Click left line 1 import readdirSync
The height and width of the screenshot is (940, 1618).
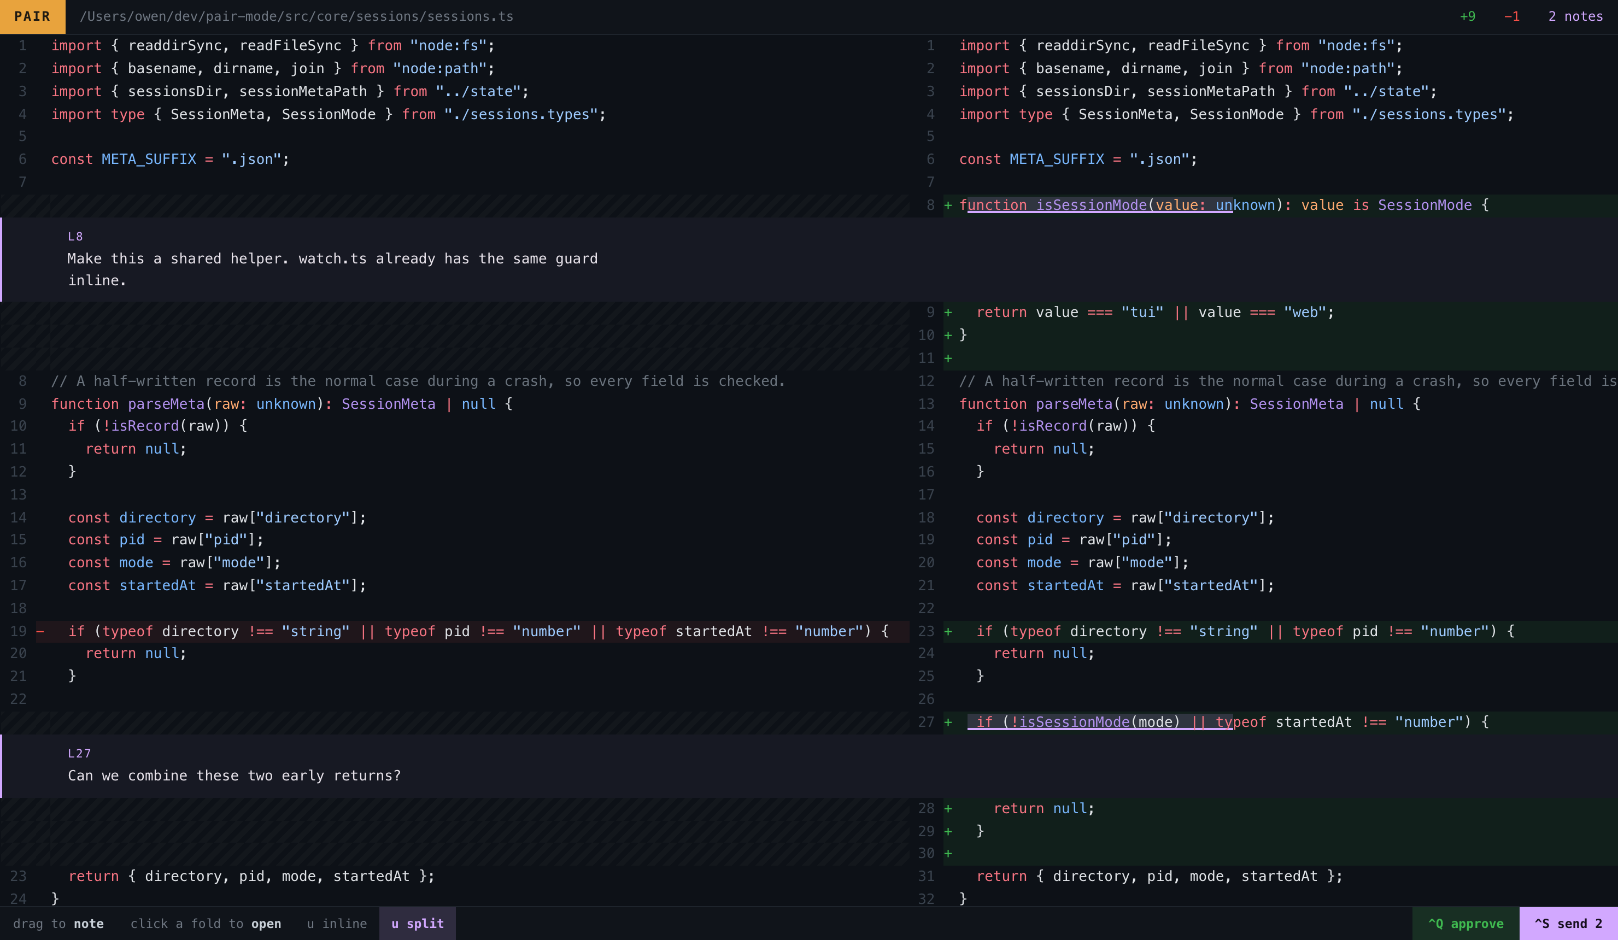[x=273, y=45]
